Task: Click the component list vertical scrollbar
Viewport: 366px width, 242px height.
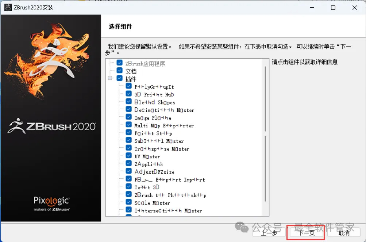Action: (x=265, y=137)
